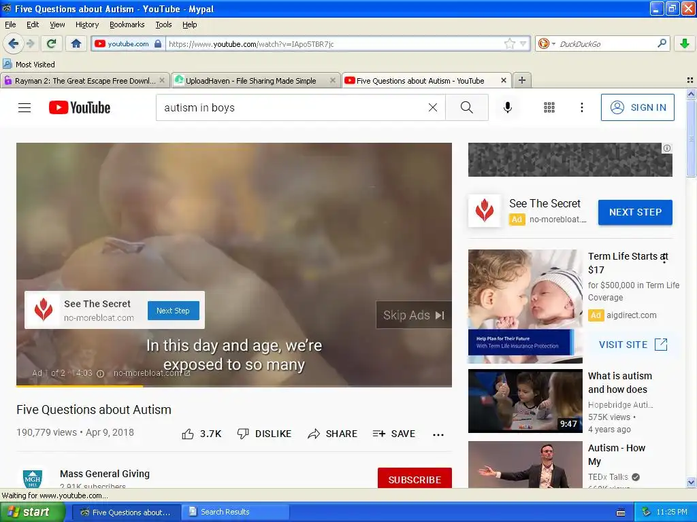Click the SIGN IN button
Image resolution: width=697 pixels, height=522 pixels.
(x=637, y=107)
